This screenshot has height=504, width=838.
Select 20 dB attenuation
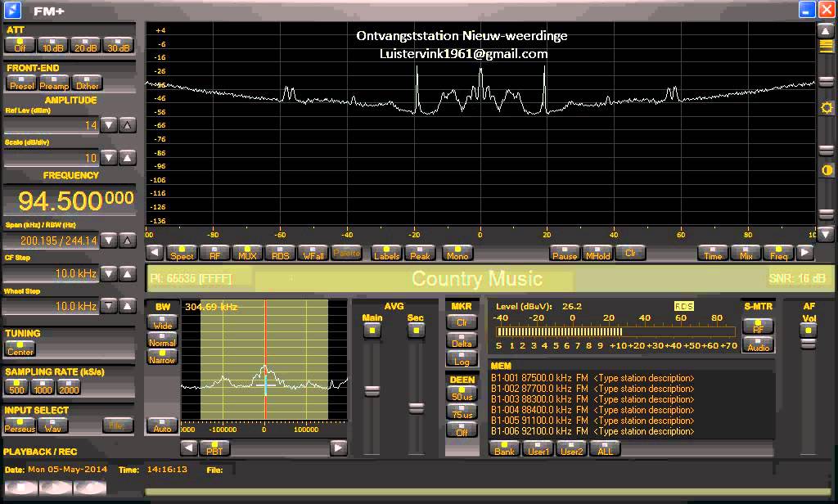[x=85, y=46]
